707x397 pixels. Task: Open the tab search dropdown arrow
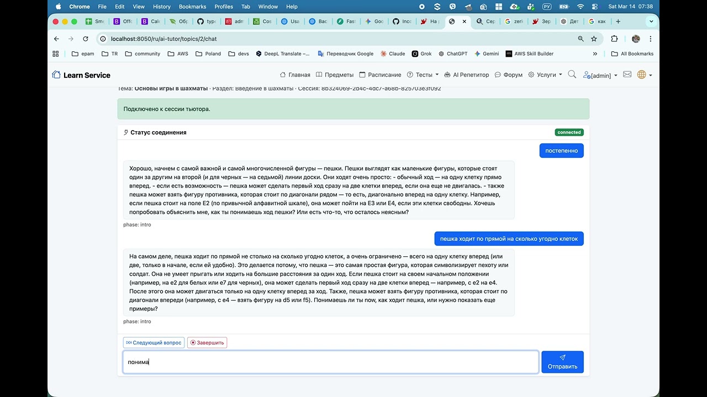point(651,22)
